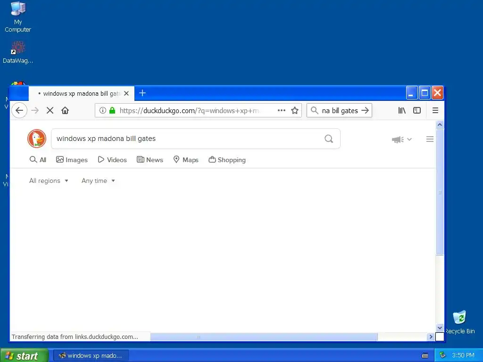Open My Computer desktop icon

tap(18, 17)
